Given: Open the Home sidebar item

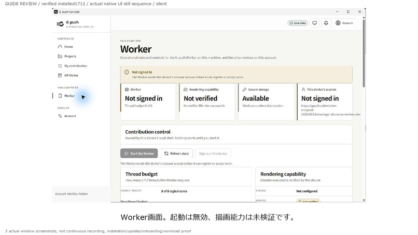Looking at the screenshot, I should [65, 47].
